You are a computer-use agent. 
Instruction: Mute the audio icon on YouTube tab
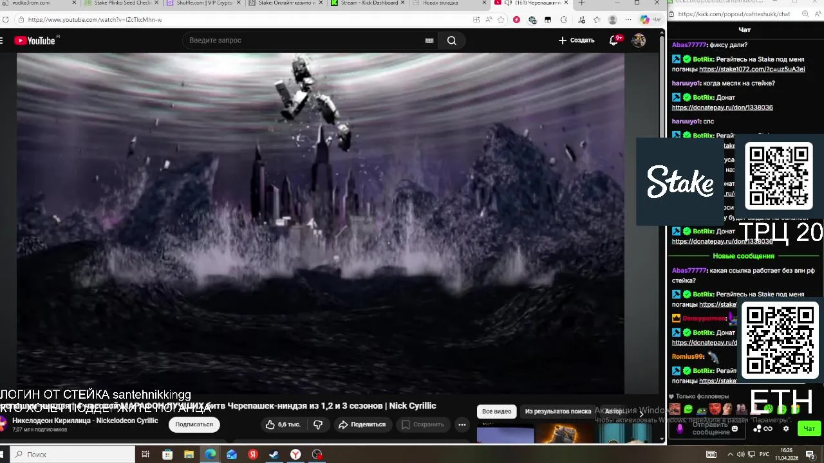coord(507,3)
